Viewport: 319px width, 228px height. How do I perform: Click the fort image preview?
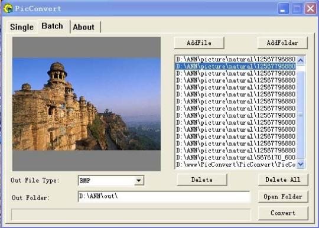click(x=86, y=104)
